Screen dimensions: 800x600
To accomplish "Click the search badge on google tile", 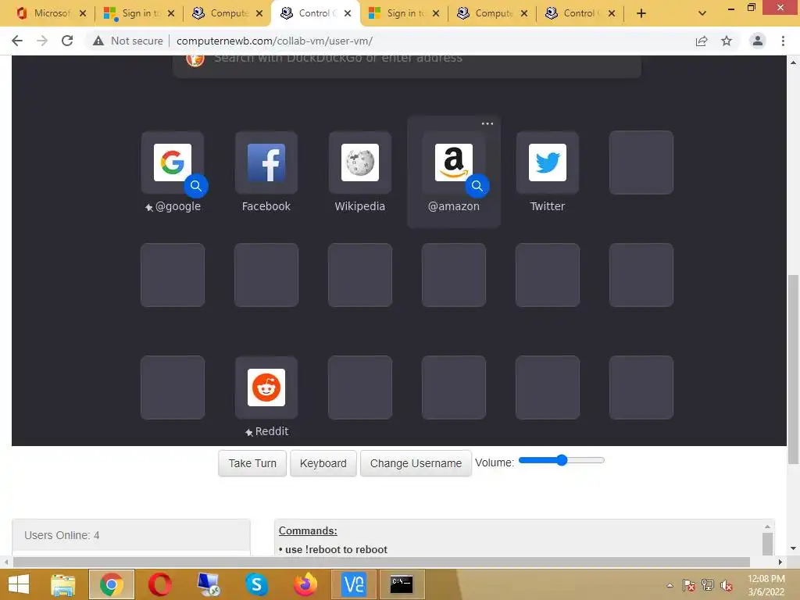I will coord(196,186).
